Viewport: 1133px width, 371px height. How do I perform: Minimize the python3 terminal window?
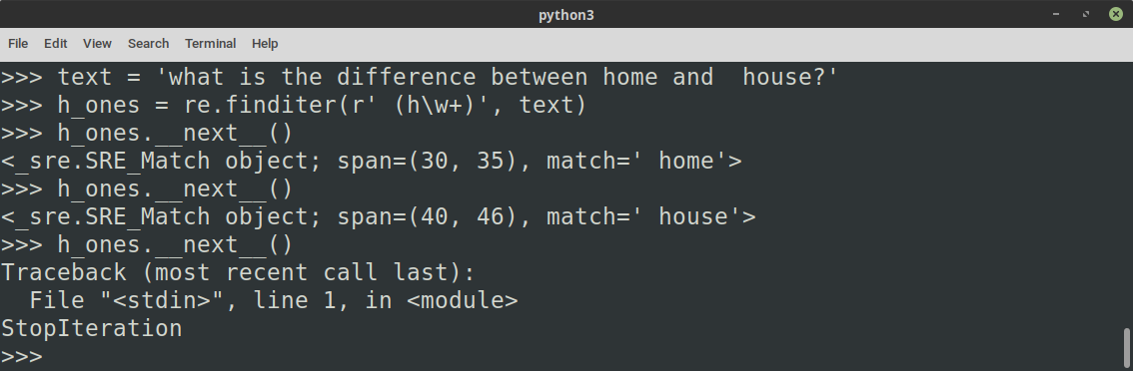click(x=1056, y=14)
